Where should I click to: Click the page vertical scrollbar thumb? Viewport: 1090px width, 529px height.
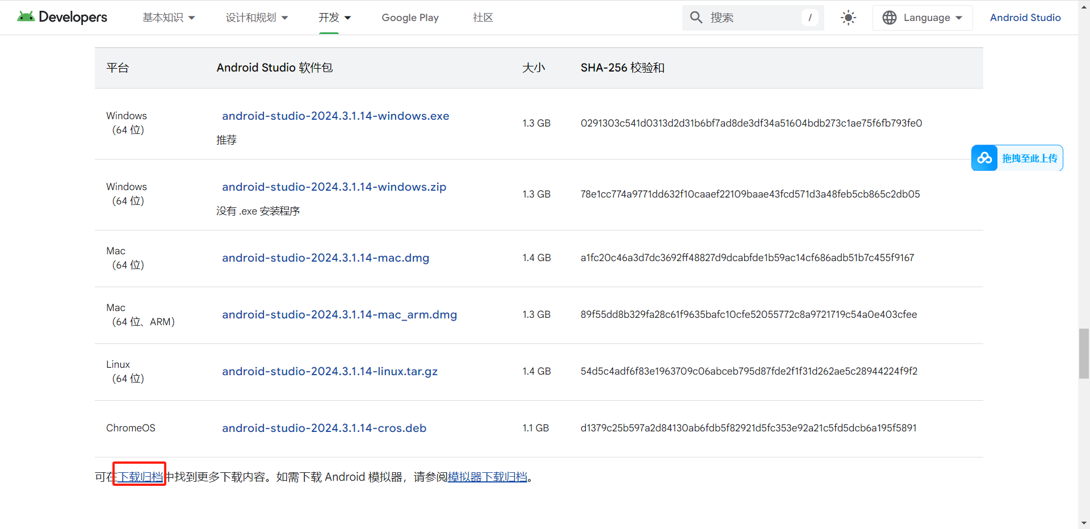[1084, 353]
